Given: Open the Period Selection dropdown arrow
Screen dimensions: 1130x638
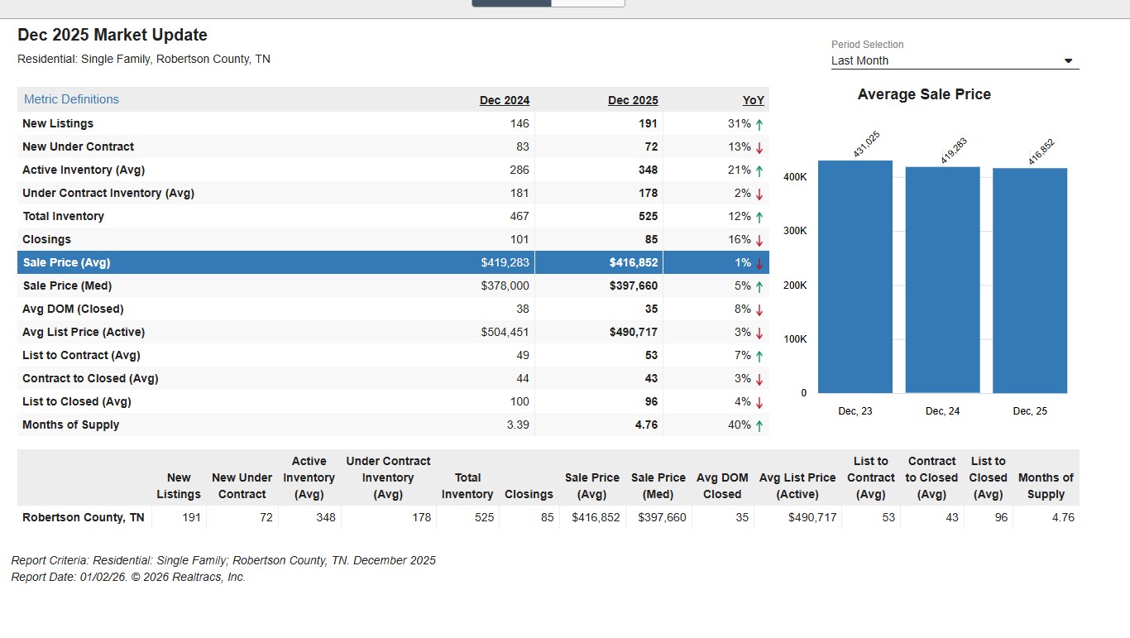Looking at the screenshot, I should point(1068,61).
